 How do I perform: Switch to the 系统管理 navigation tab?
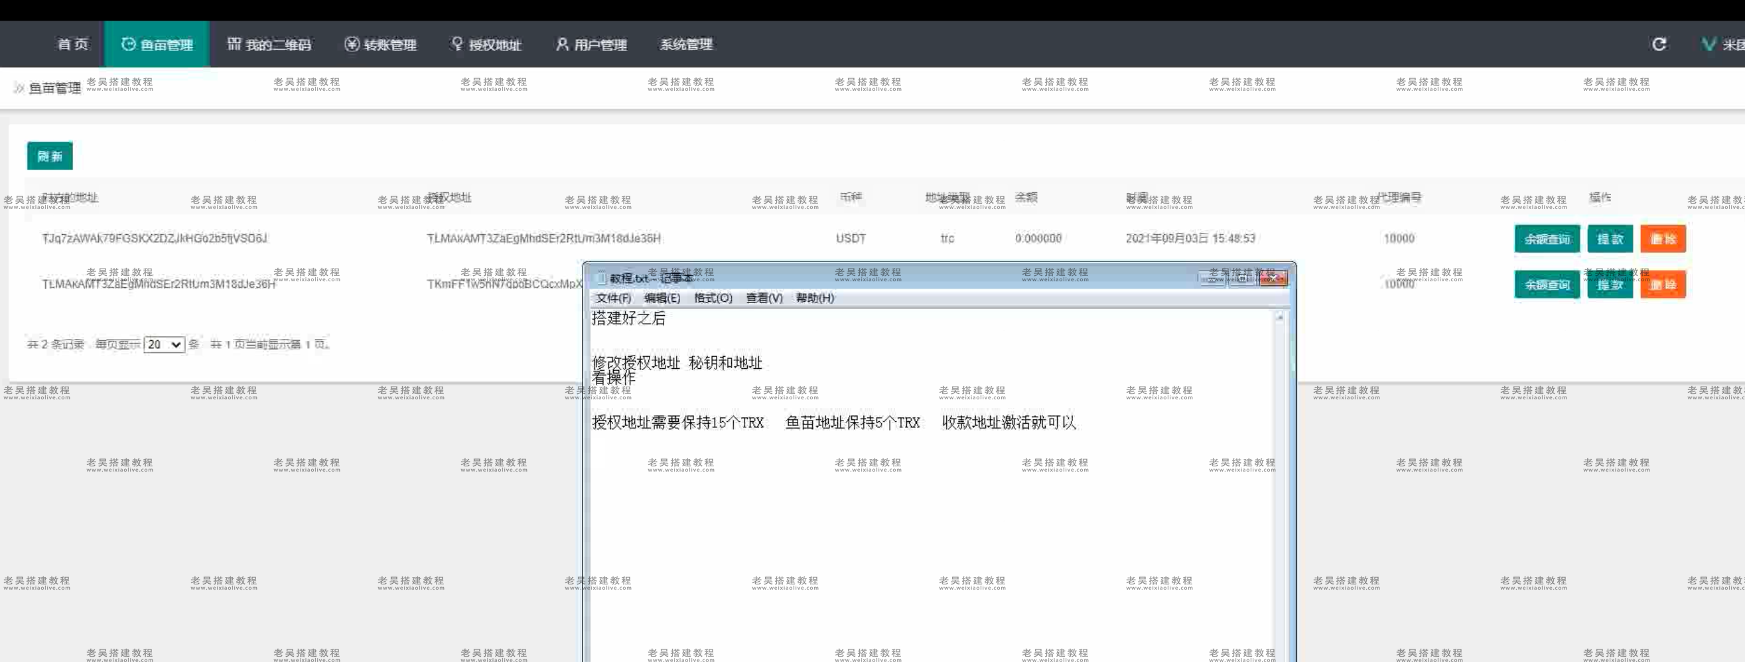(687, 44)
